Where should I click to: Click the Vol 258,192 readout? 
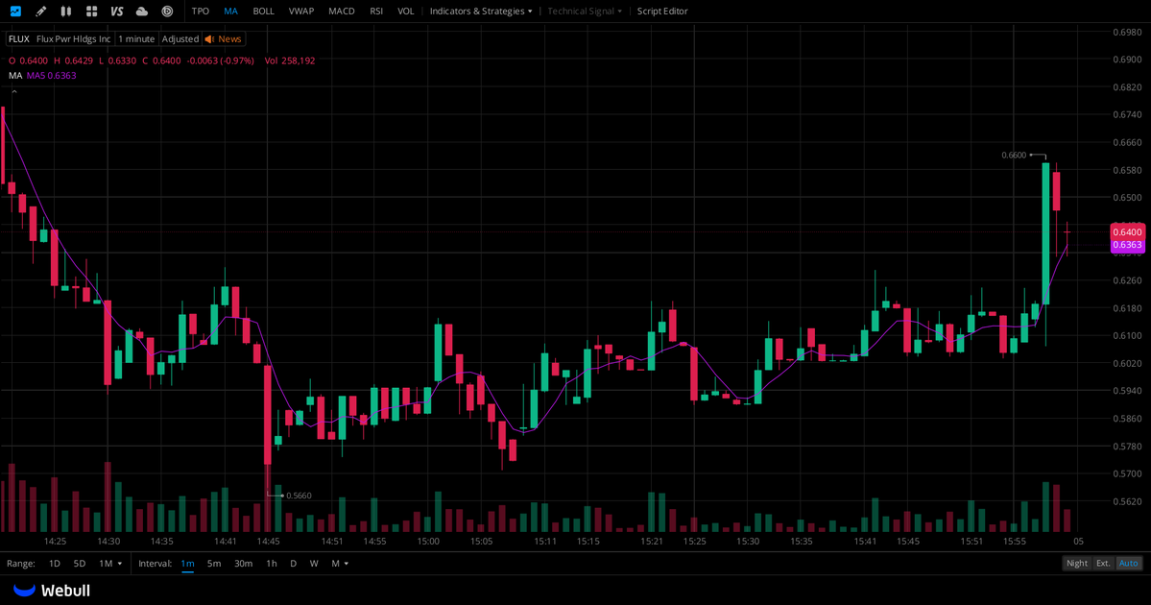pyautogui.click(x=289, y=60)
